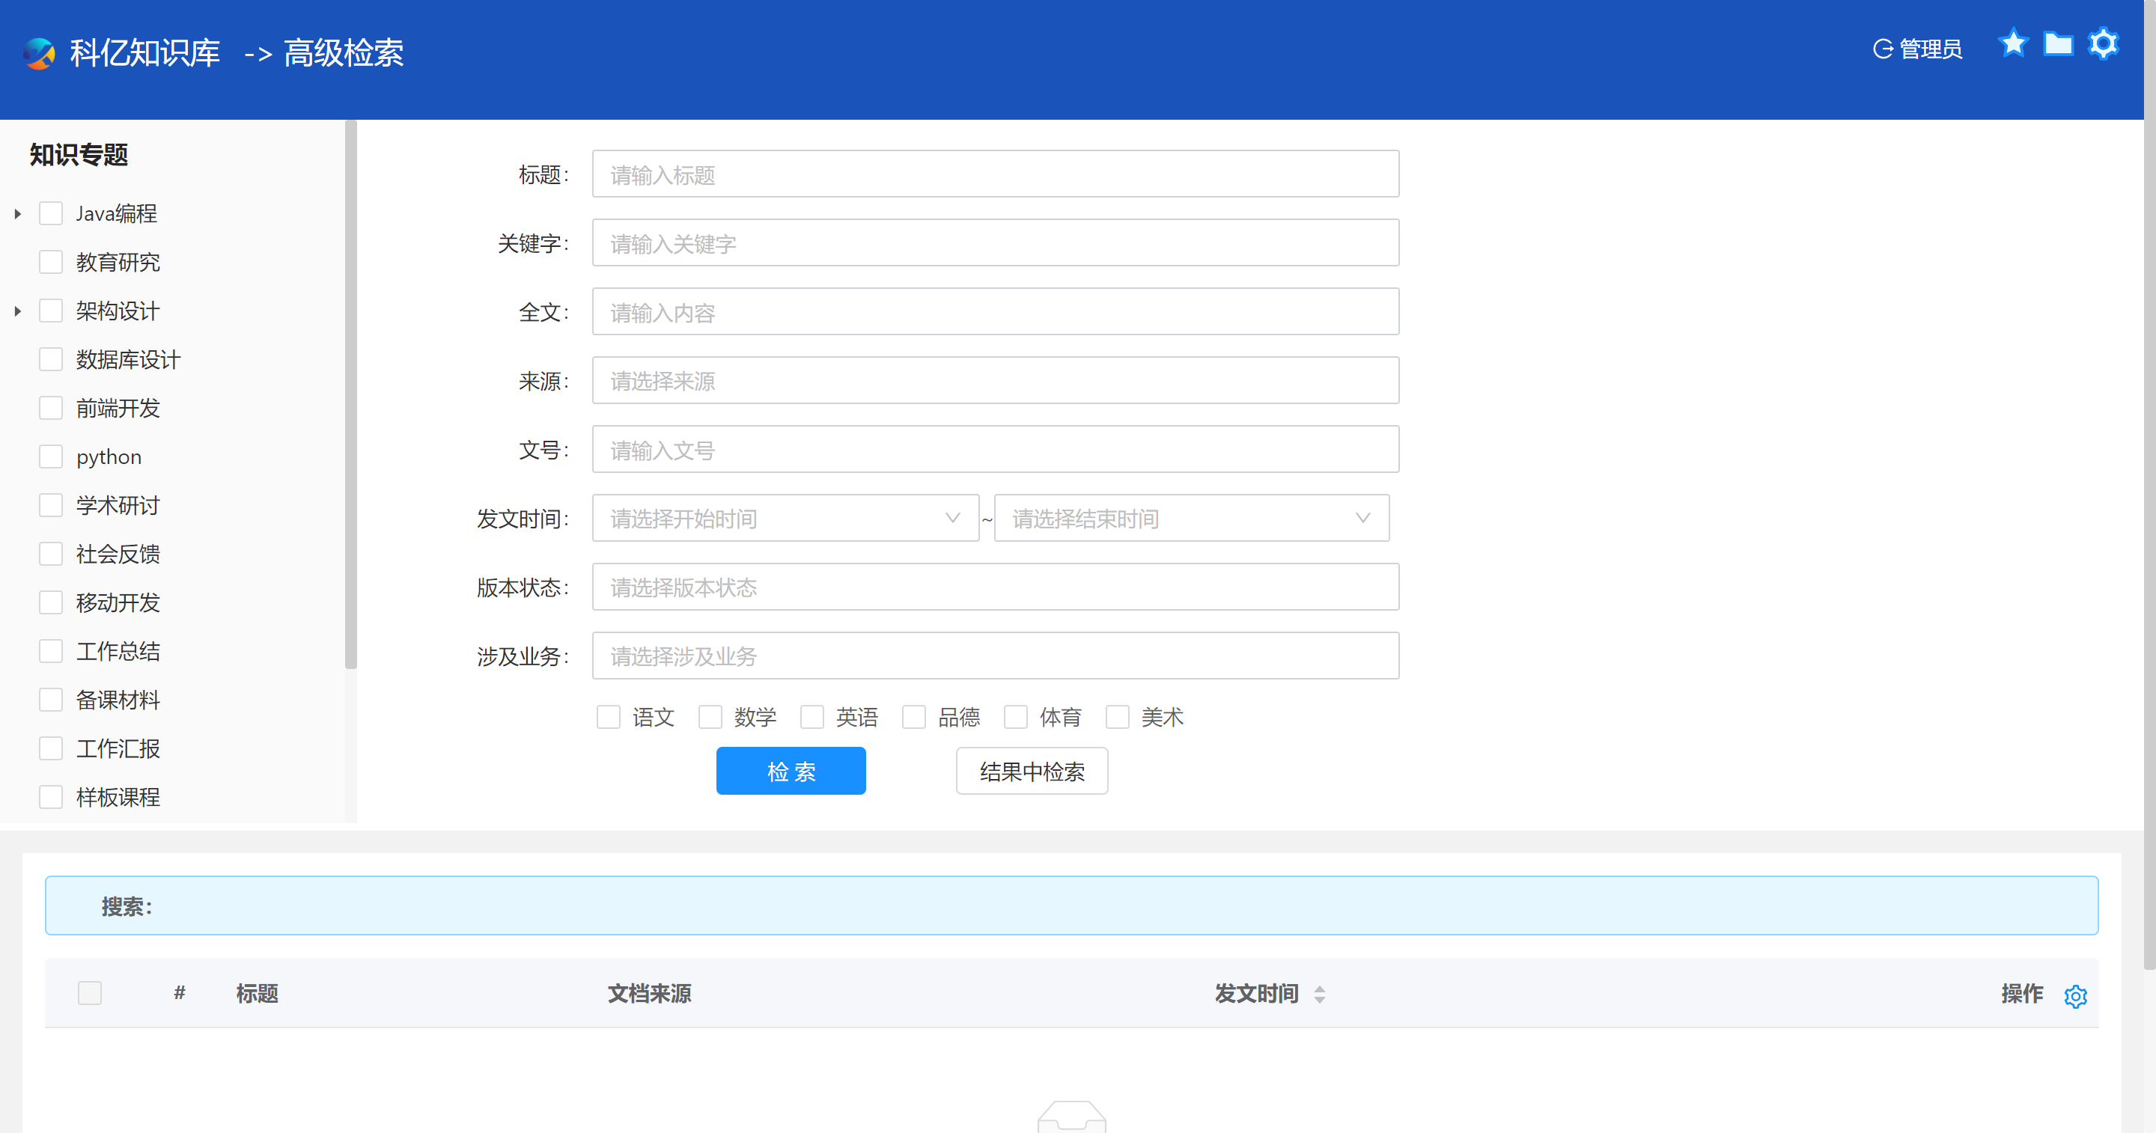
Task: Expand the 架构设计 tree node
Action: (17, 311)
